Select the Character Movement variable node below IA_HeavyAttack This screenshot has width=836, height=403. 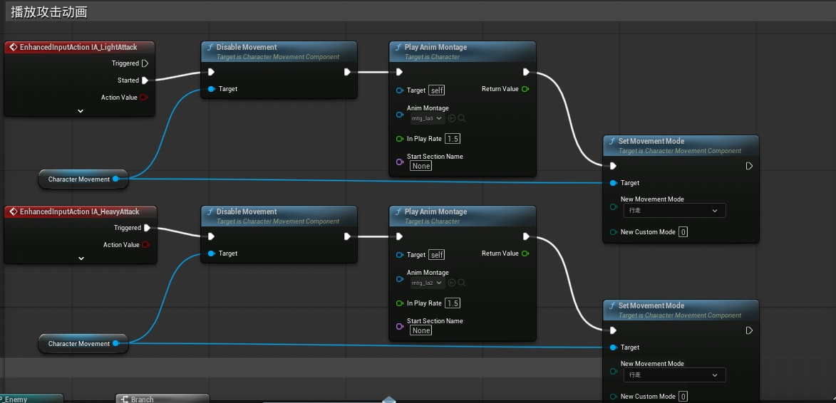[78, 344]
